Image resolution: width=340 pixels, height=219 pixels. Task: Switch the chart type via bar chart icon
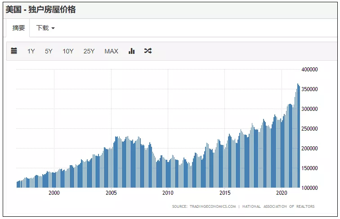pyautogui.click(x=132, y=51)
